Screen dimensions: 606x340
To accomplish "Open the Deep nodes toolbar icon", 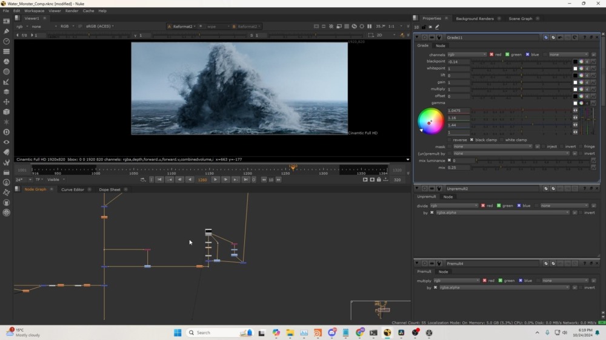I will pyautogui.click(x=6, y=132).
